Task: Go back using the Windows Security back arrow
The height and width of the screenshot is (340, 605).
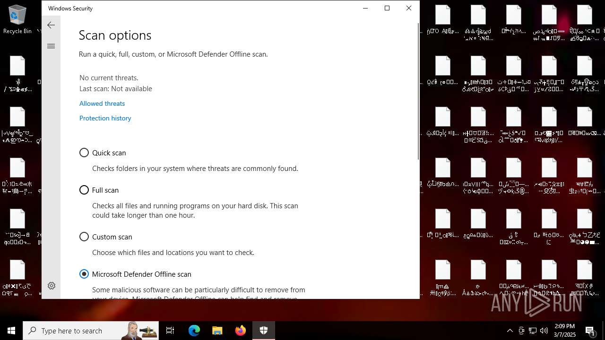Action: [51, 25]
